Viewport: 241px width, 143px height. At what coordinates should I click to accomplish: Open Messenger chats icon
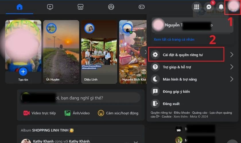pyautogui.click(x=209, y=7)
